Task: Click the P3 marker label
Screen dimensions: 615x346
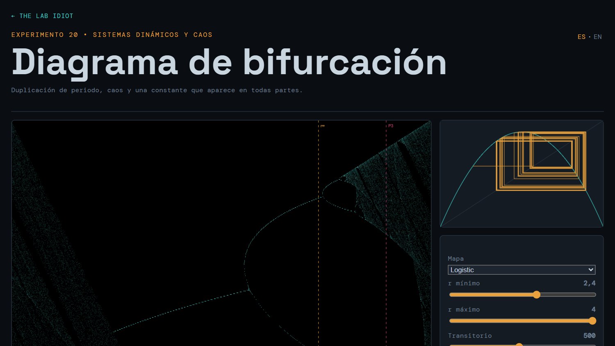Action: [391, 126]
